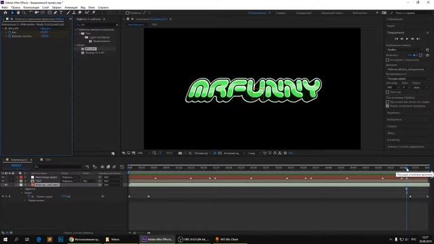Select the Brush tool
The height and width of the screenshot is (244, 434).
pos(68,13)
